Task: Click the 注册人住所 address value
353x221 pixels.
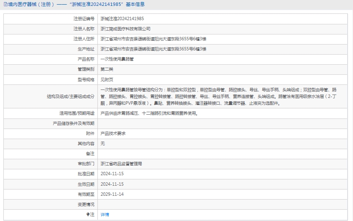Action: point(153,39)
